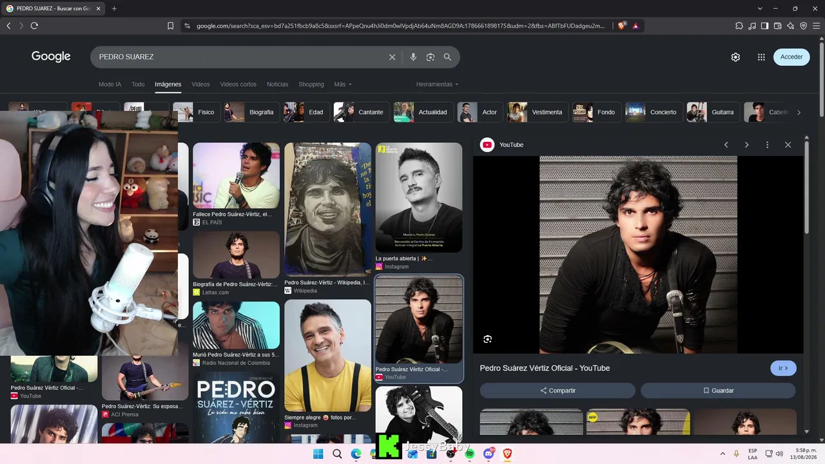Viewport: 825px width, 464px height.
Task: Save the image with Guardar
Action: tap(718, 391)
